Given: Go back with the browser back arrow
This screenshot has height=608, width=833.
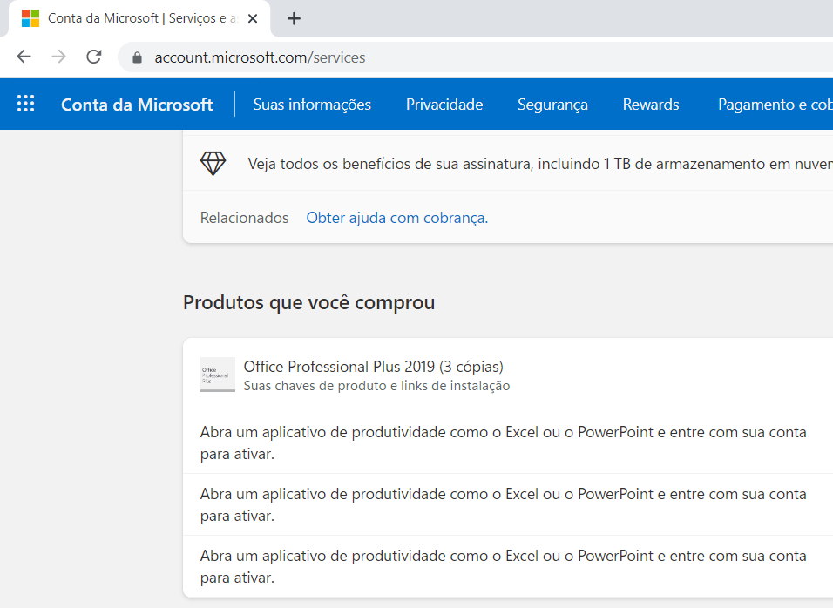Looking at the screenshot, I should click(x=24, y=57).
